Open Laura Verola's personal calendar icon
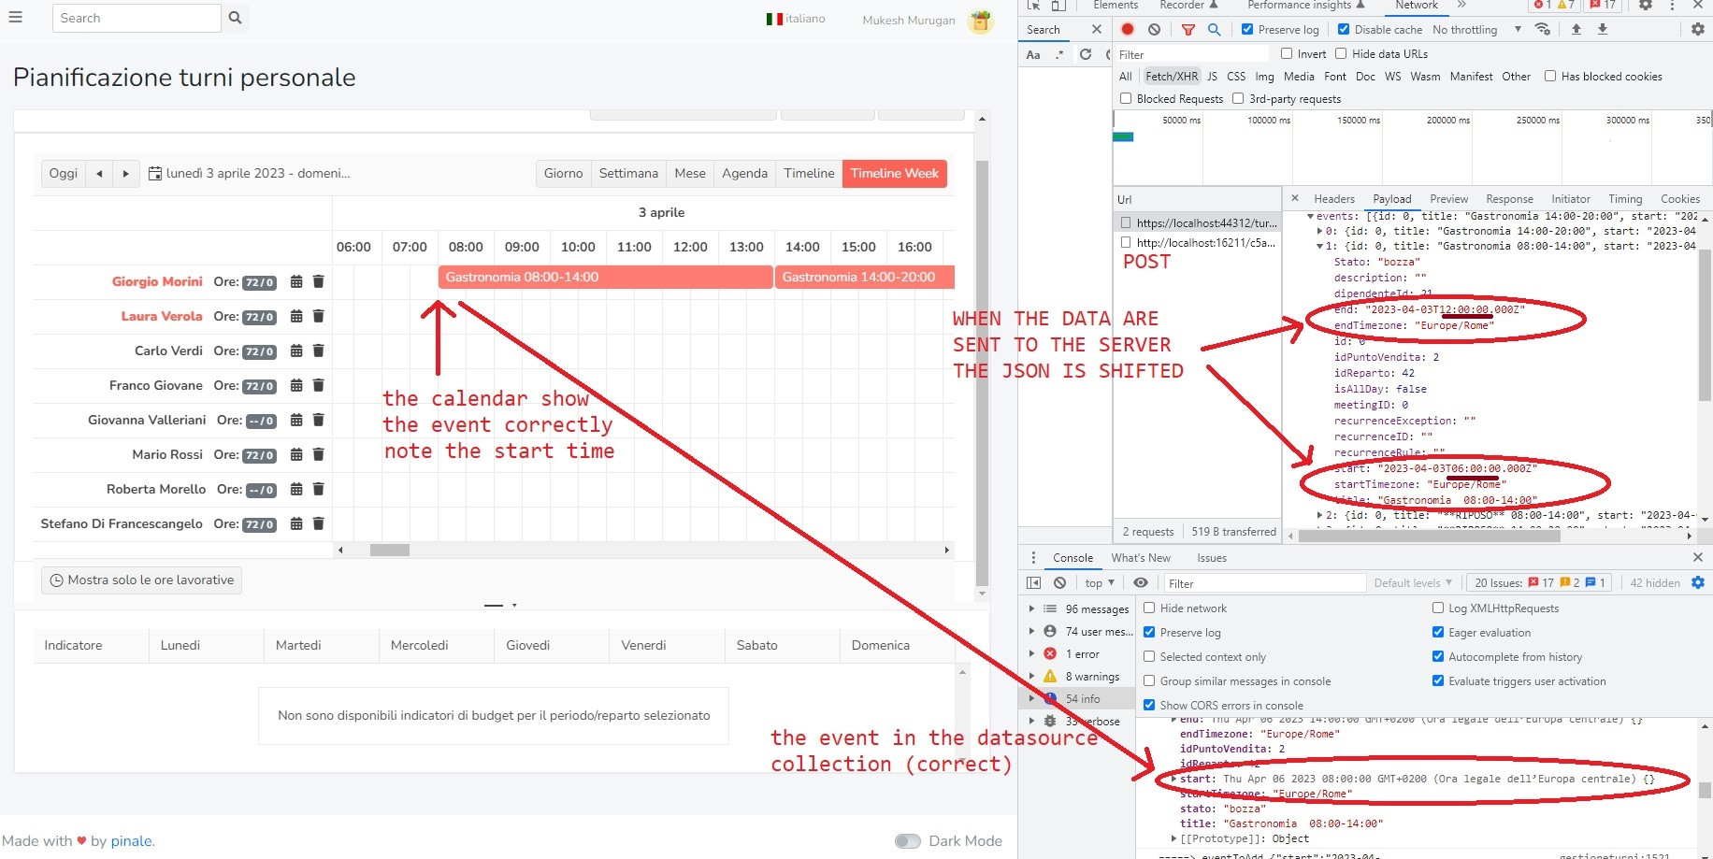 [296, 316]
